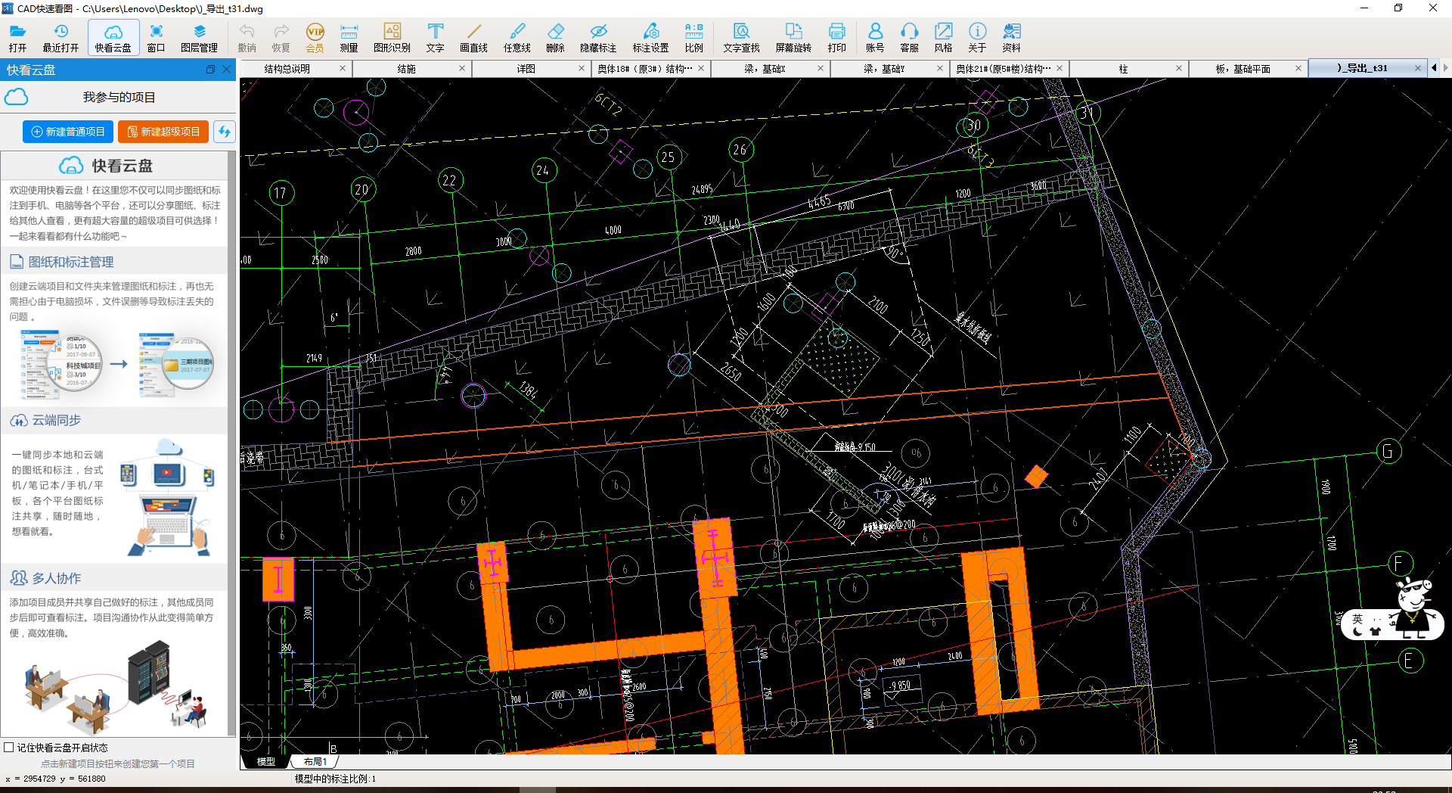Viewport: 1452px width, 793px height.
Task: Select the 文字 text tool
Action: [435, 37]
